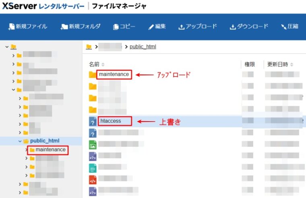Click the purple PHP file icon below image file
This screenshot has width=306, height=198.
[93, 157]
